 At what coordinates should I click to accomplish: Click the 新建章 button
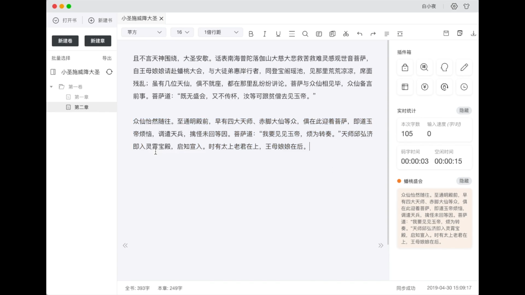98,41
